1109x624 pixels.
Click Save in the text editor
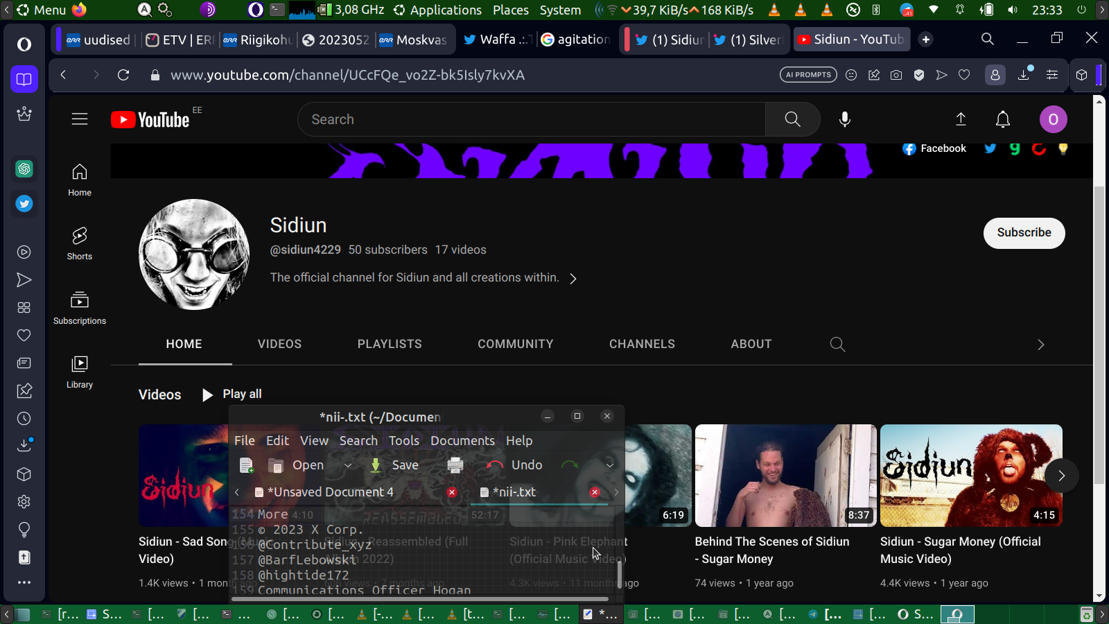(x=394, y=465)
